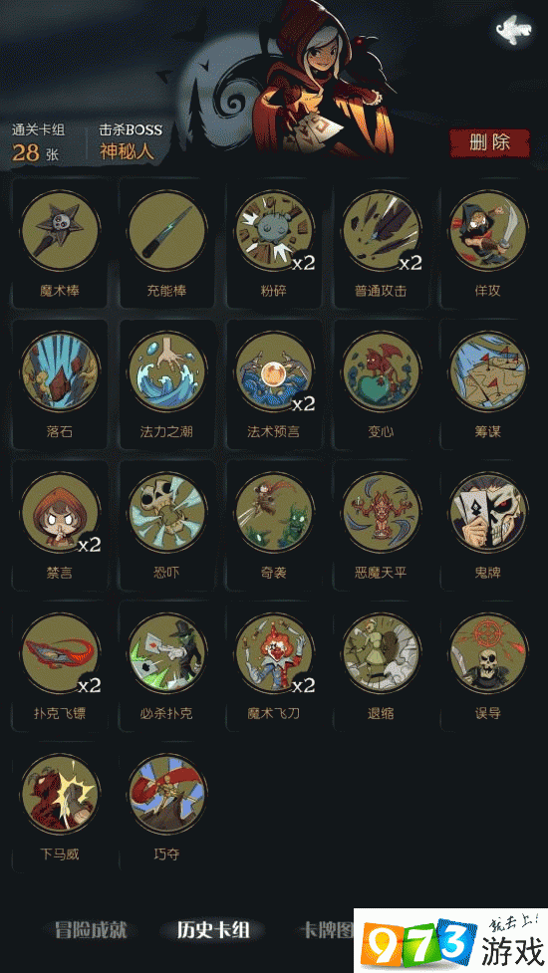Viewport: 548px width, 973px height.
Task: Choose the 佯攻 card icon
Action: (x=488, y=231)
